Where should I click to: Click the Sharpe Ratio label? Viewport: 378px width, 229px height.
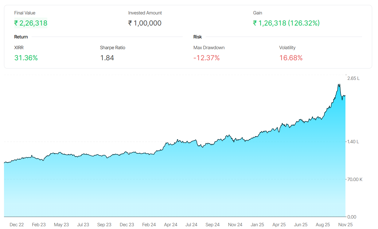coord(112,48)
